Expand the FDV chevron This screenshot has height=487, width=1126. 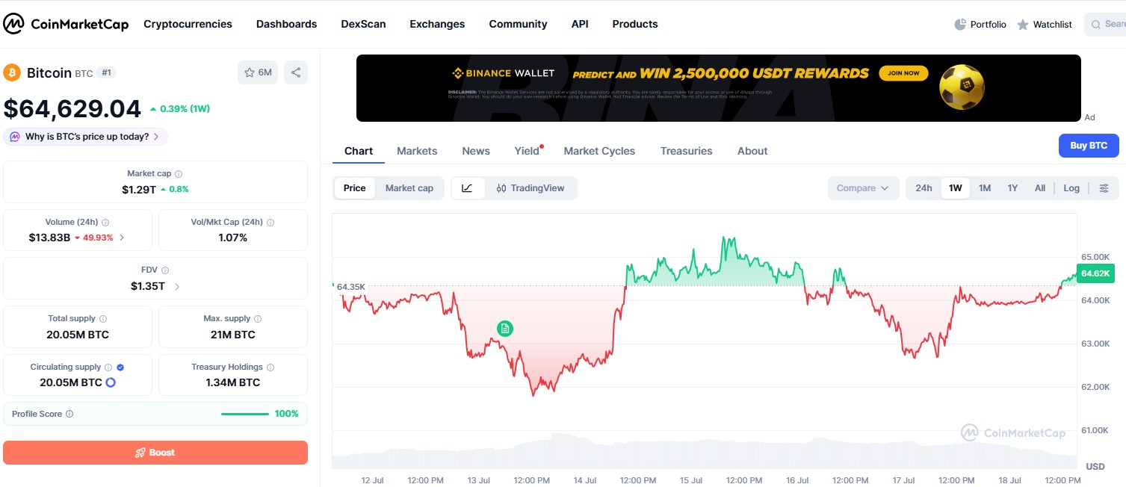click(x=177, y=286)
